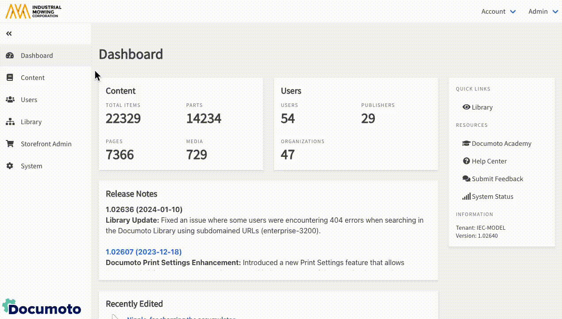The width and height of the screenshot is (562, 319).
Task: Click the Storefront Admin cart icon
Action: tap(10, 144)
